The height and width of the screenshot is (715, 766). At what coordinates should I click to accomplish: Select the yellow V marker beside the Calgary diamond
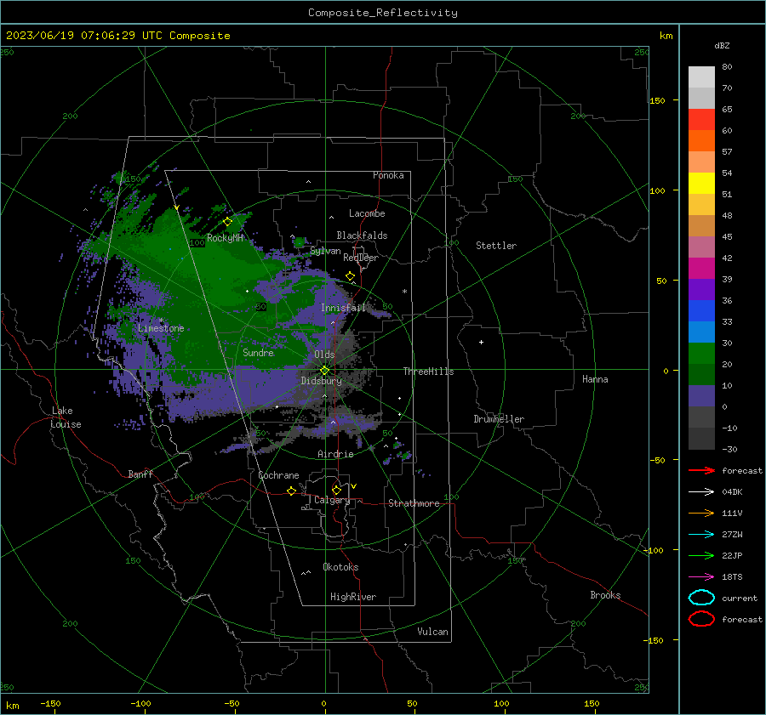(354, 486)
